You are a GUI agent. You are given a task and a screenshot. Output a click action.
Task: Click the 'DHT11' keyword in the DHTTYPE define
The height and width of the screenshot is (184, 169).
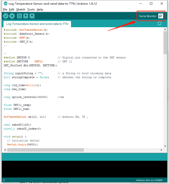tap(39, 61)
